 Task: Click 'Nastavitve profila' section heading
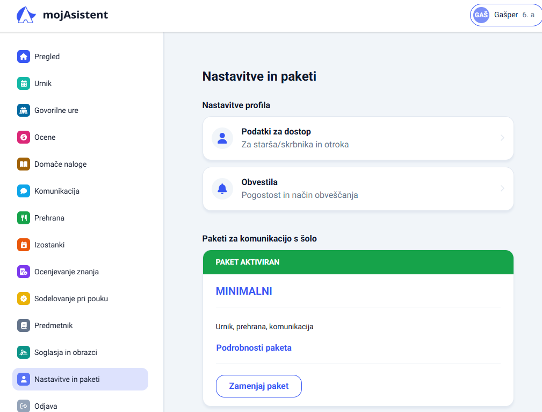coord(236,105)
